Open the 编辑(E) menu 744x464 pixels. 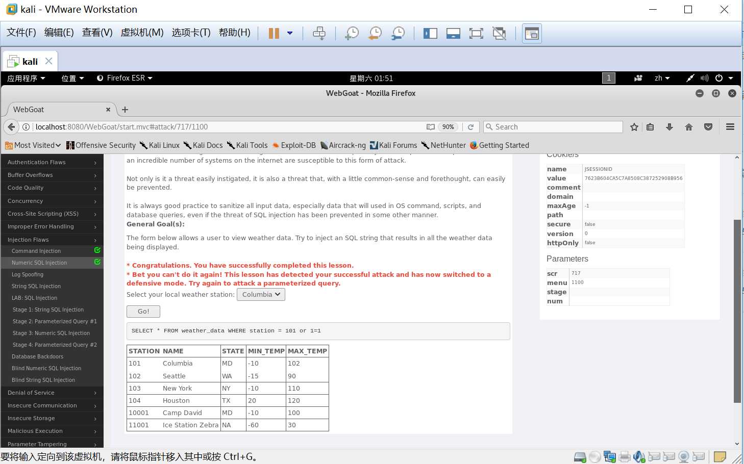click(x=59, y=33)
